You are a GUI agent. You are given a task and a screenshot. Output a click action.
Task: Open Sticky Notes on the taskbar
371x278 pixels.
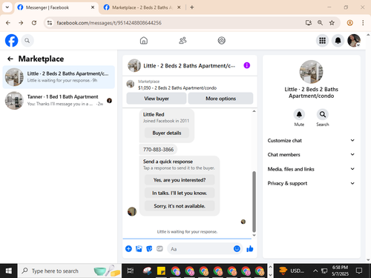[161, 271]
